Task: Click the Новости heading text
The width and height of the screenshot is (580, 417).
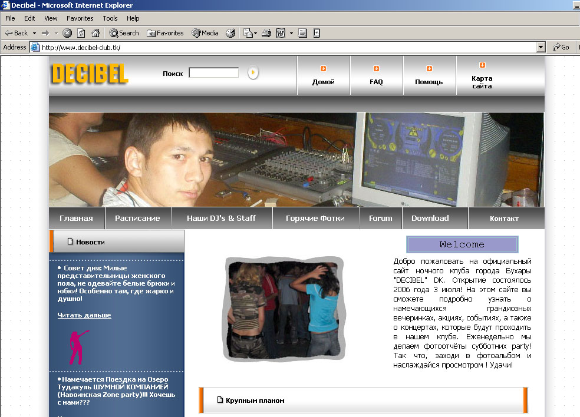Action: pos(91,242)
